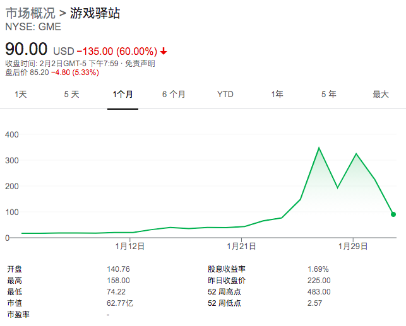Click the −4.80 (5.33%) after-hours change
The image size is (406, 326).
pos(75,73)
